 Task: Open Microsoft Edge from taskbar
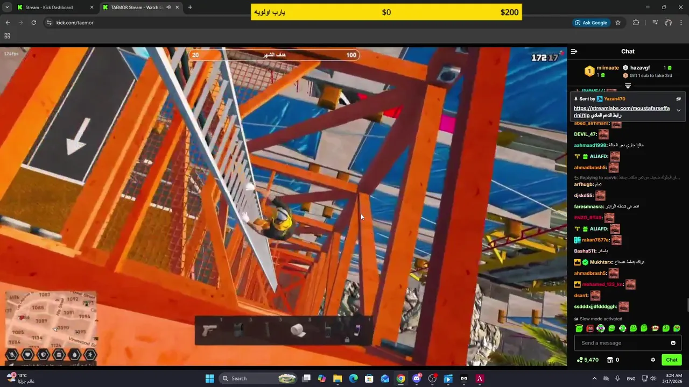[353, 378]
